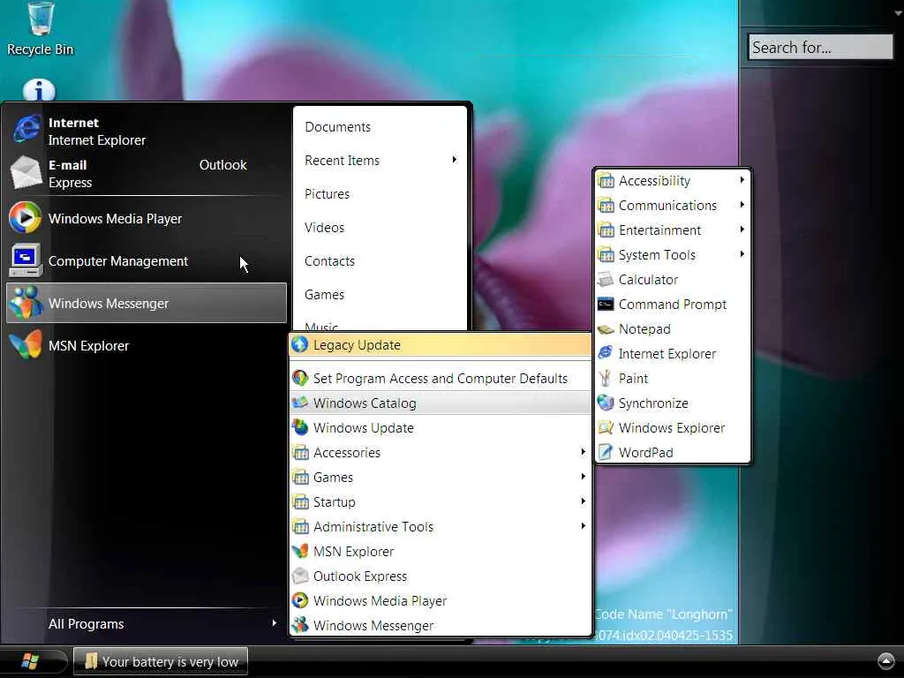Click the MSN Explorer butterfly icon in left pane
The width and height of the screenshot is (904, 678).
(26, 345)
